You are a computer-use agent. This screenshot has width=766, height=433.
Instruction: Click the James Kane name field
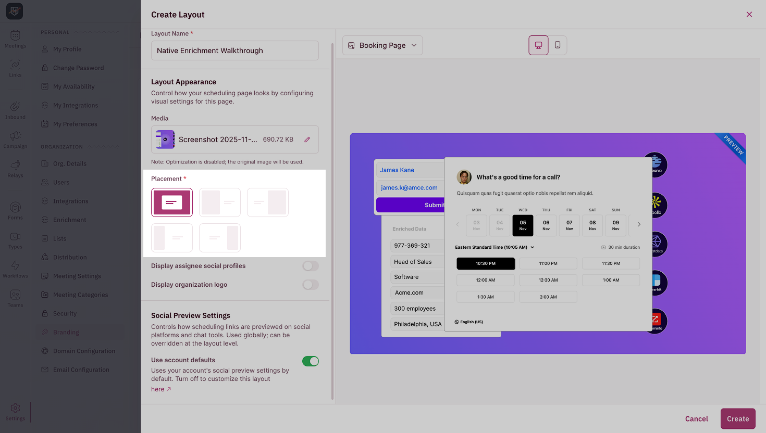pos(410,170)
